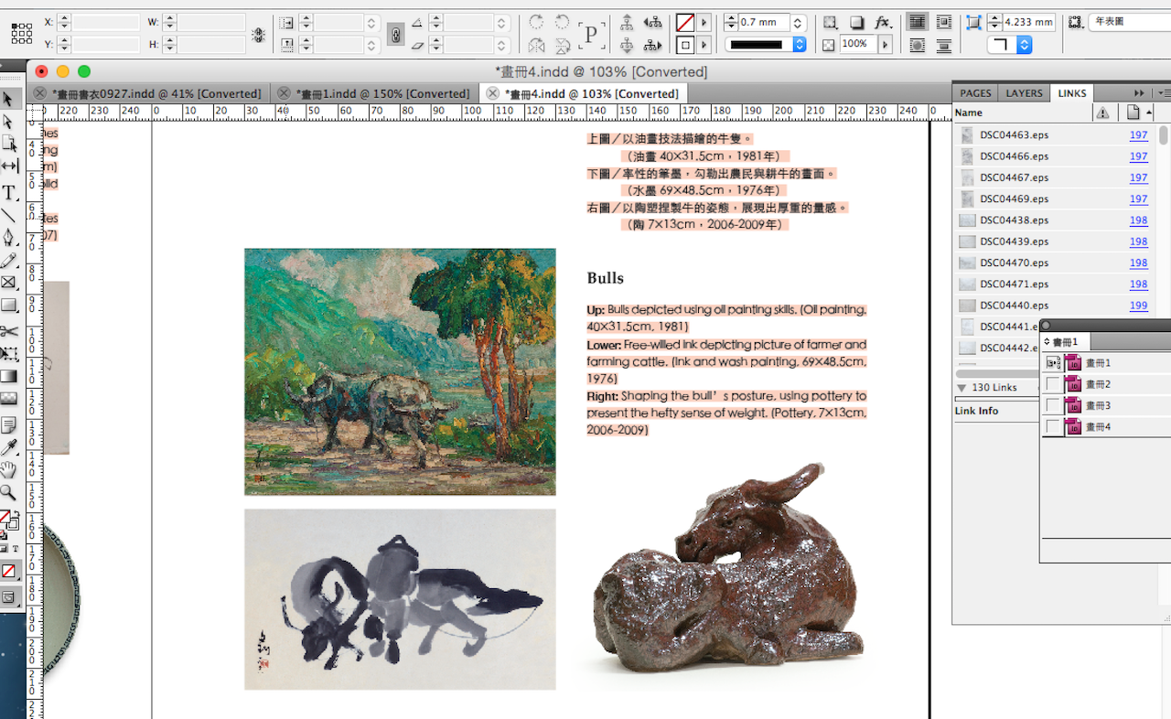Screen dimensions: 1171x719
Task: Flip the object horizontally
Action: (536, 45)
